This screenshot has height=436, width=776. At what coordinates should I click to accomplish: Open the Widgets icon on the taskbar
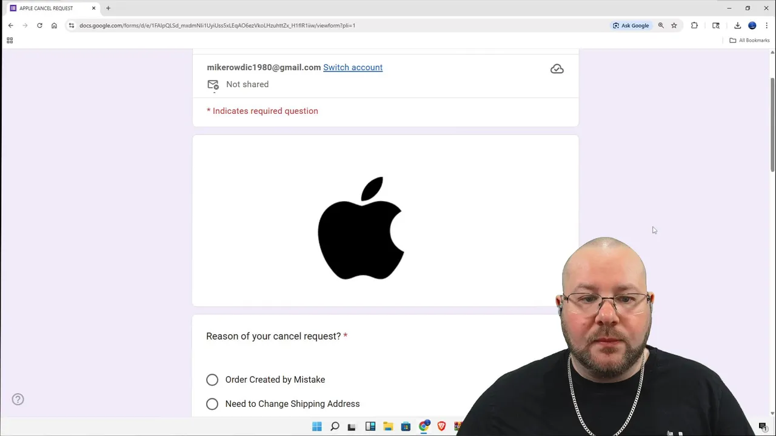click(370, 426)
